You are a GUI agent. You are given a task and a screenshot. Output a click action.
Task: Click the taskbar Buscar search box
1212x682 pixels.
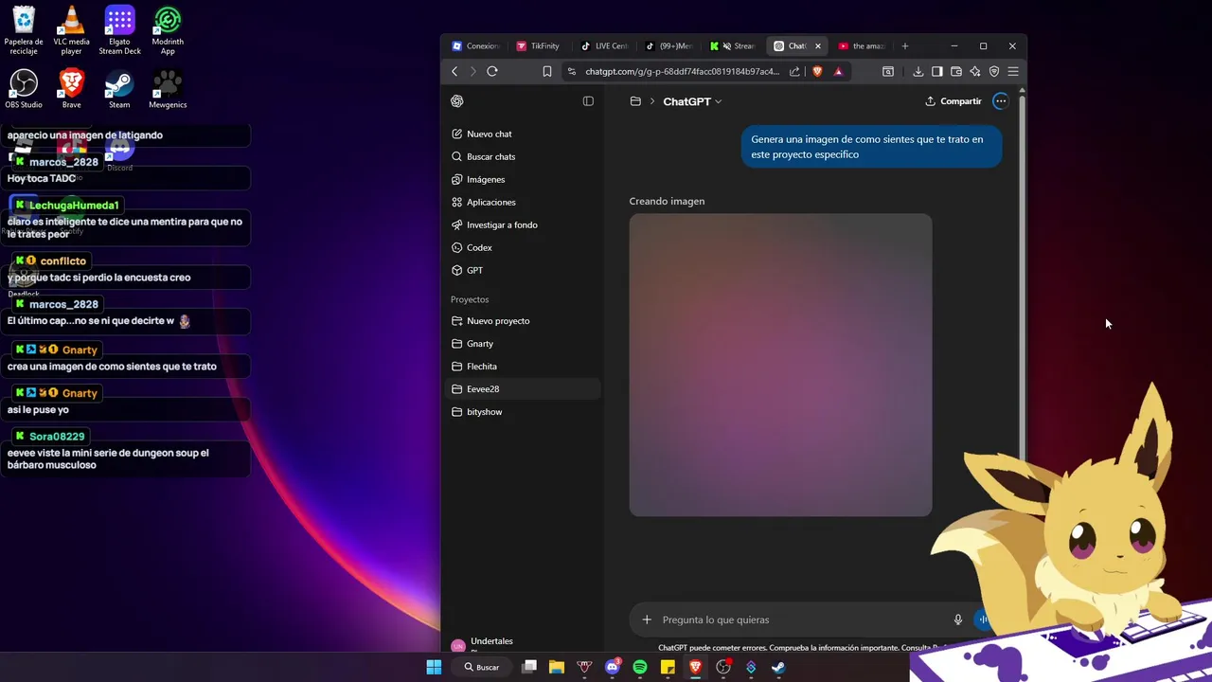pos(482,667)
